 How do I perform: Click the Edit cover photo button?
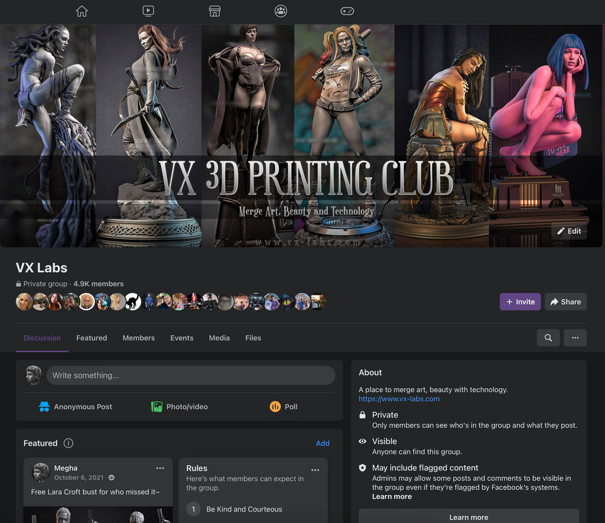569,231
